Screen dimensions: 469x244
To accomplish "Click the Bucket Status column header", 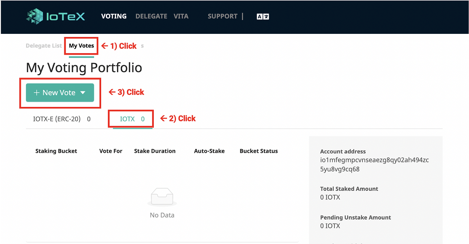I will tap(259, 151).
